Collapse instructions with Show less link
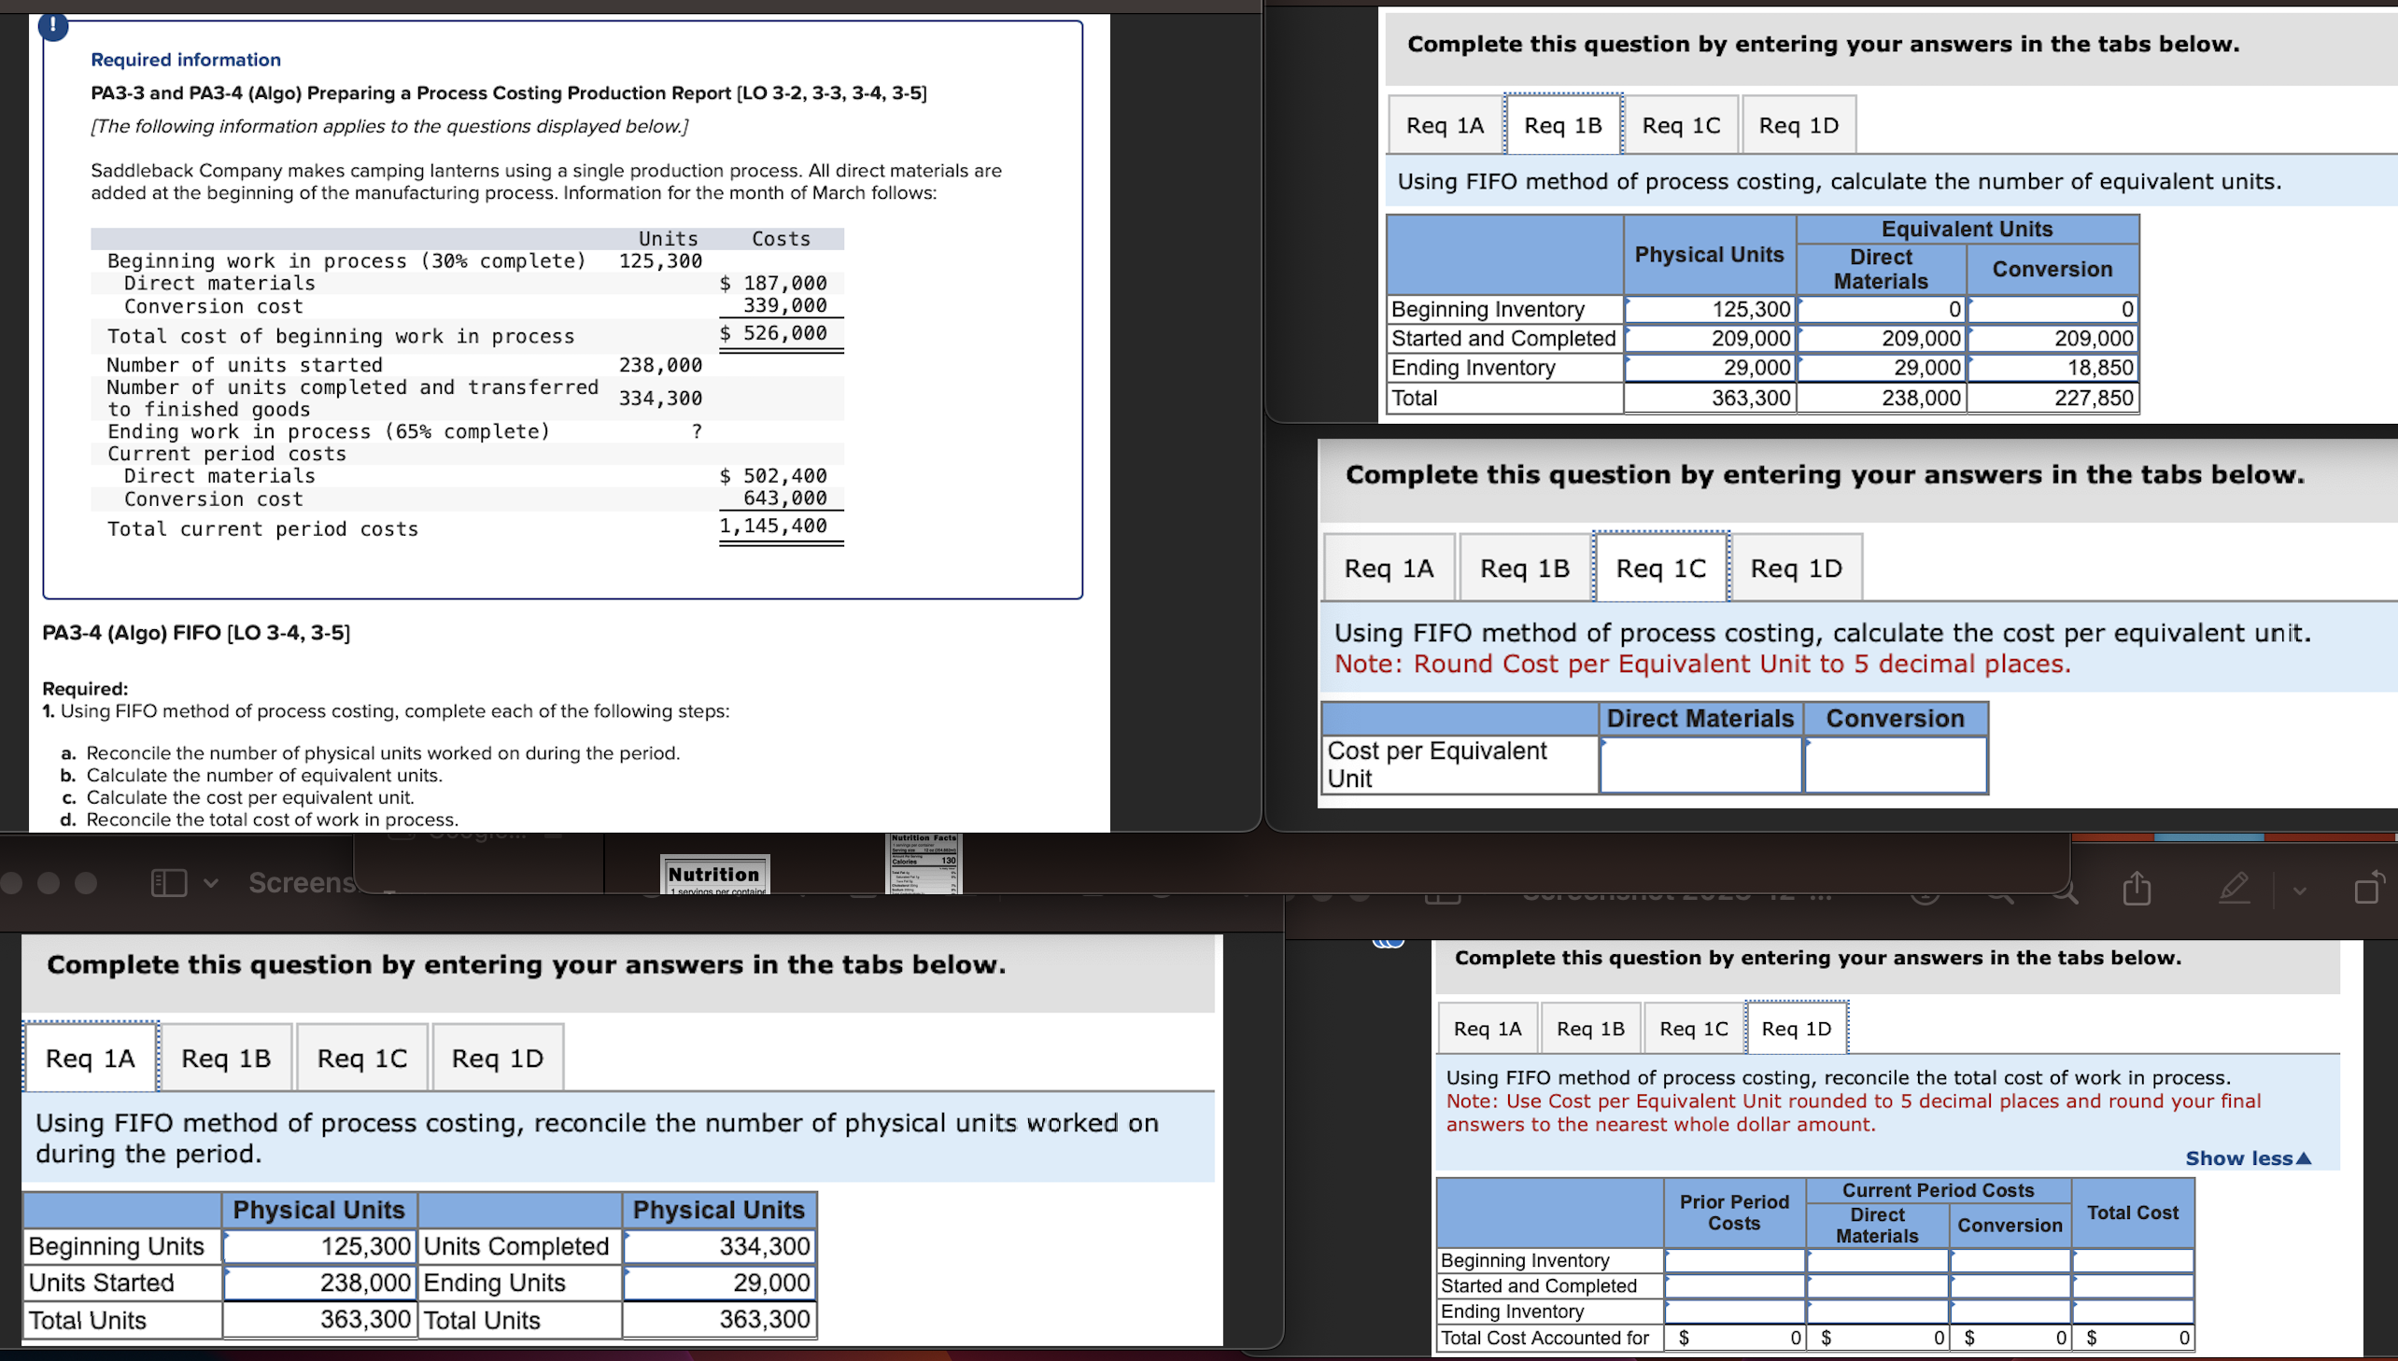 (x=2248, y=1158)
